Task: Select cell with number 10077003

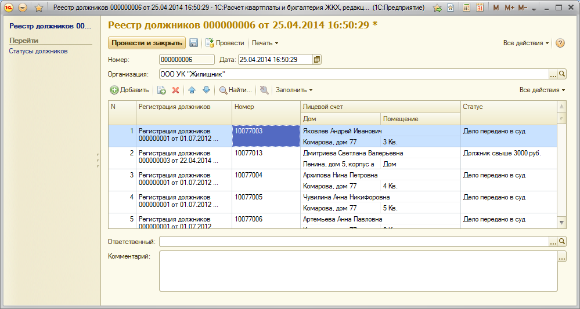Action: click(265, 136)
